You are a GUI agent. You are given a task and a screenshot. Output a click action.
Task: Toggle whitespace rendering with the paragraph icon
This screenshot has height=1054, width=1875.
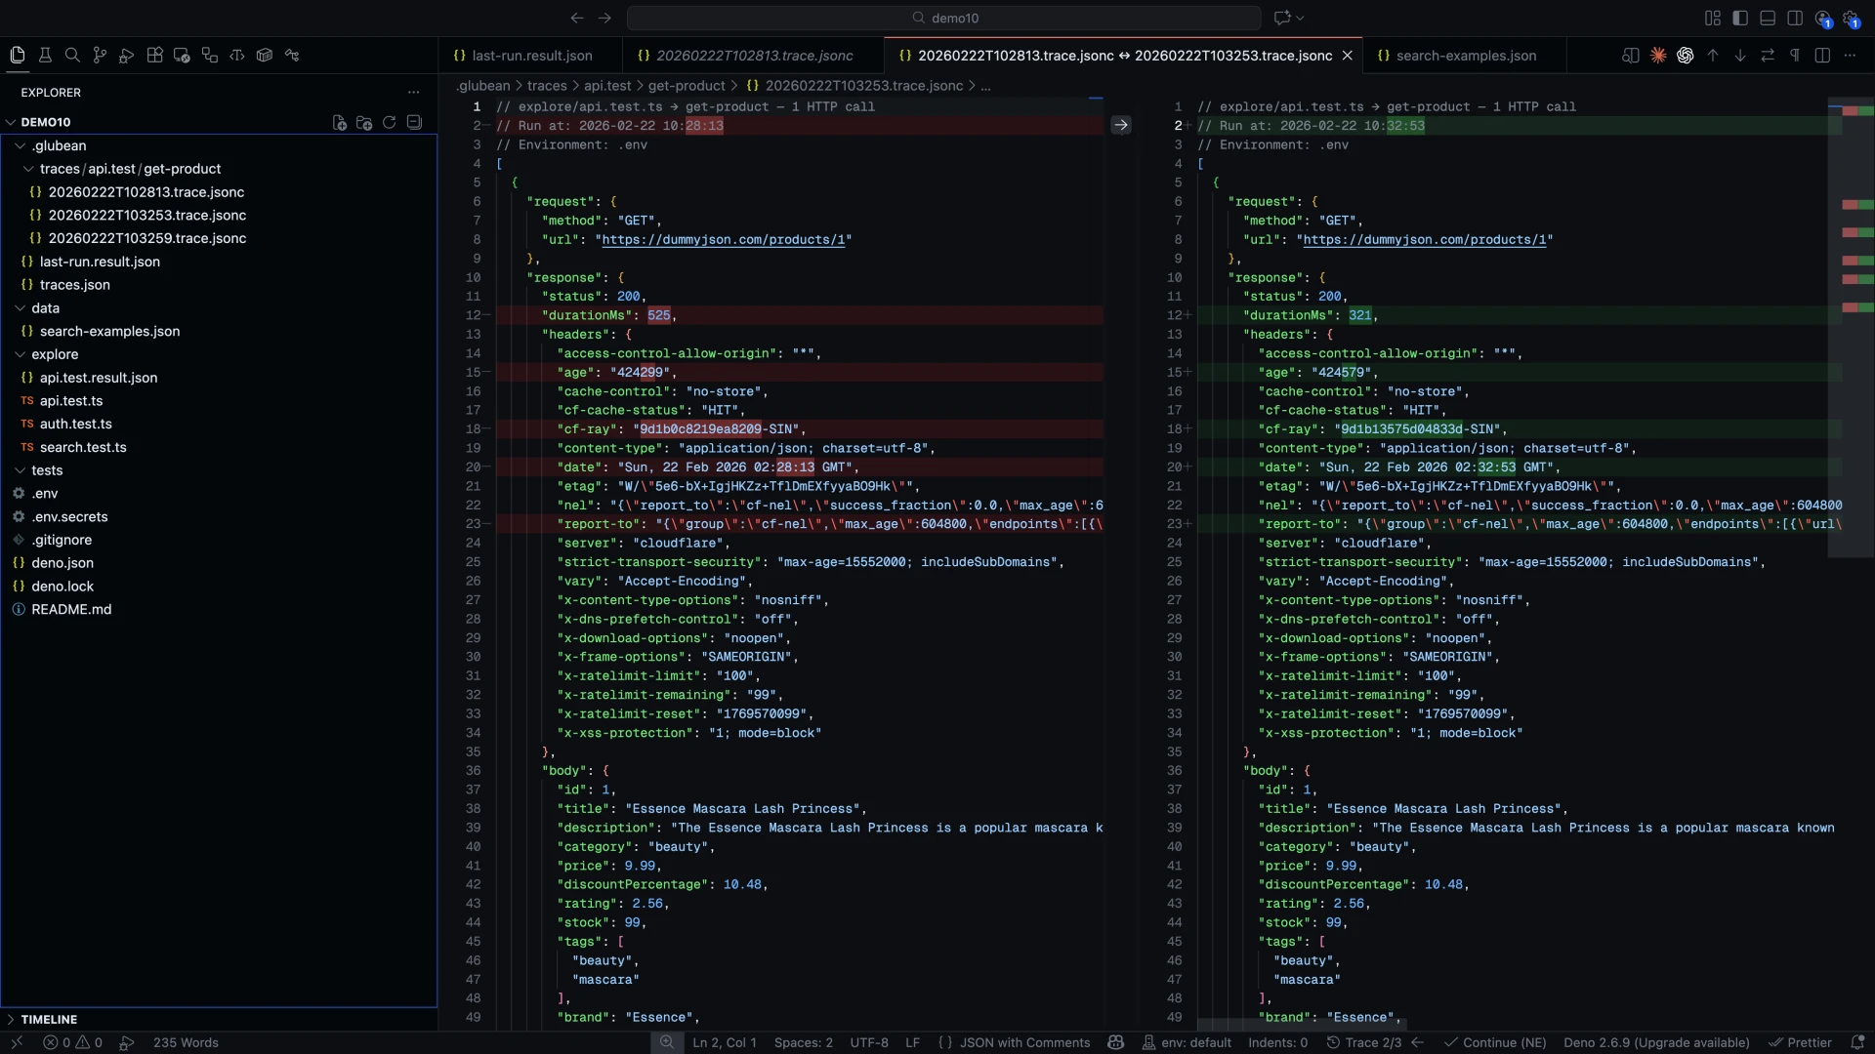click(1795, 56)
